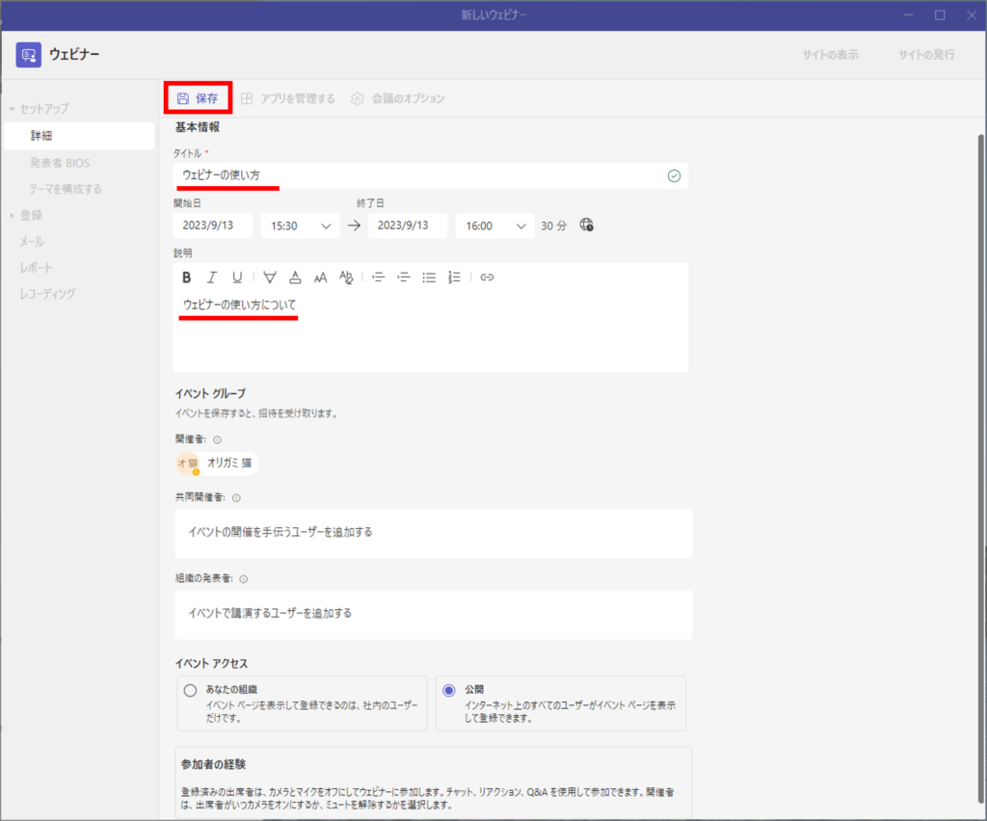Click the Bold formatting icon
Viewport: 987px width, 821px height.
pyautogui.click(x=187, y=278)
